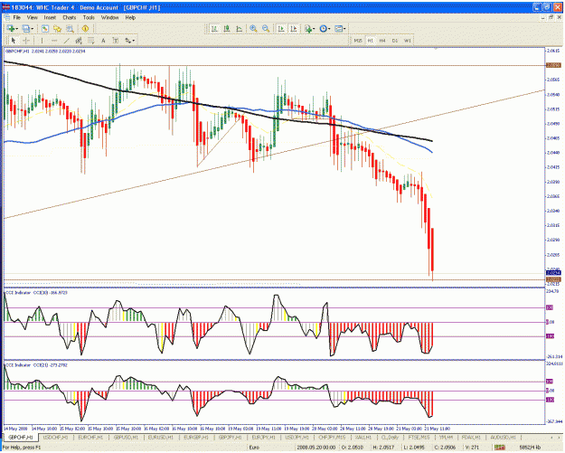Click the connection status bars icon
Screen dimensions: 565x453
(499, 448)
